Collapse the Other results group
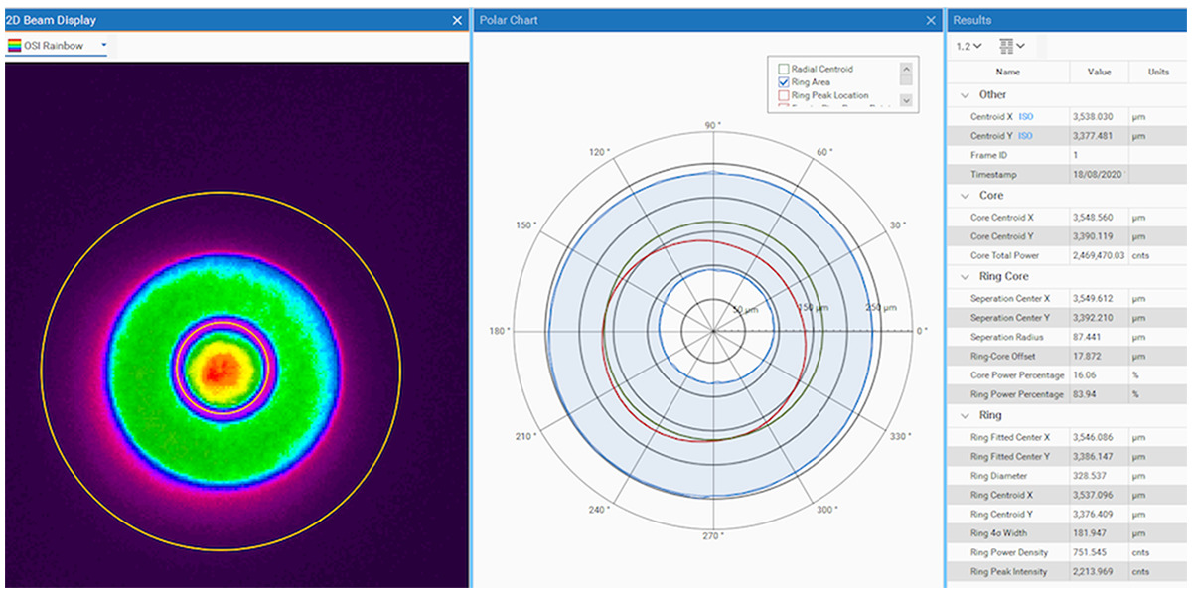Screen dimensions: 1192x596 (x=964, y=95)
